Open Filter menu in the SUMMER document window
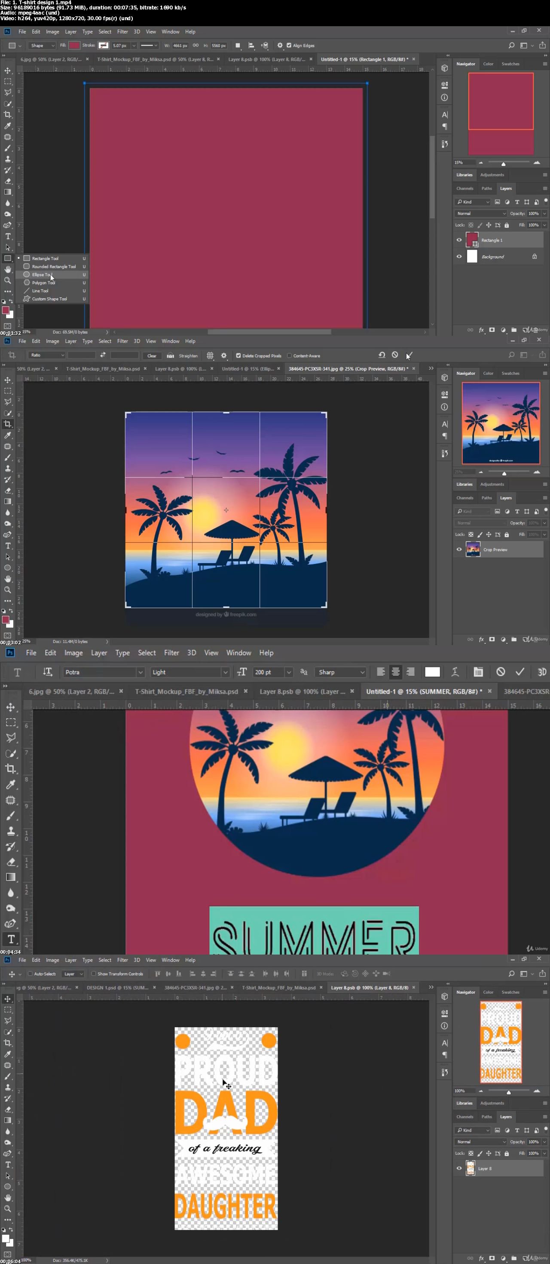Viewport: 550px width, 1264px height. pos(171,652)
